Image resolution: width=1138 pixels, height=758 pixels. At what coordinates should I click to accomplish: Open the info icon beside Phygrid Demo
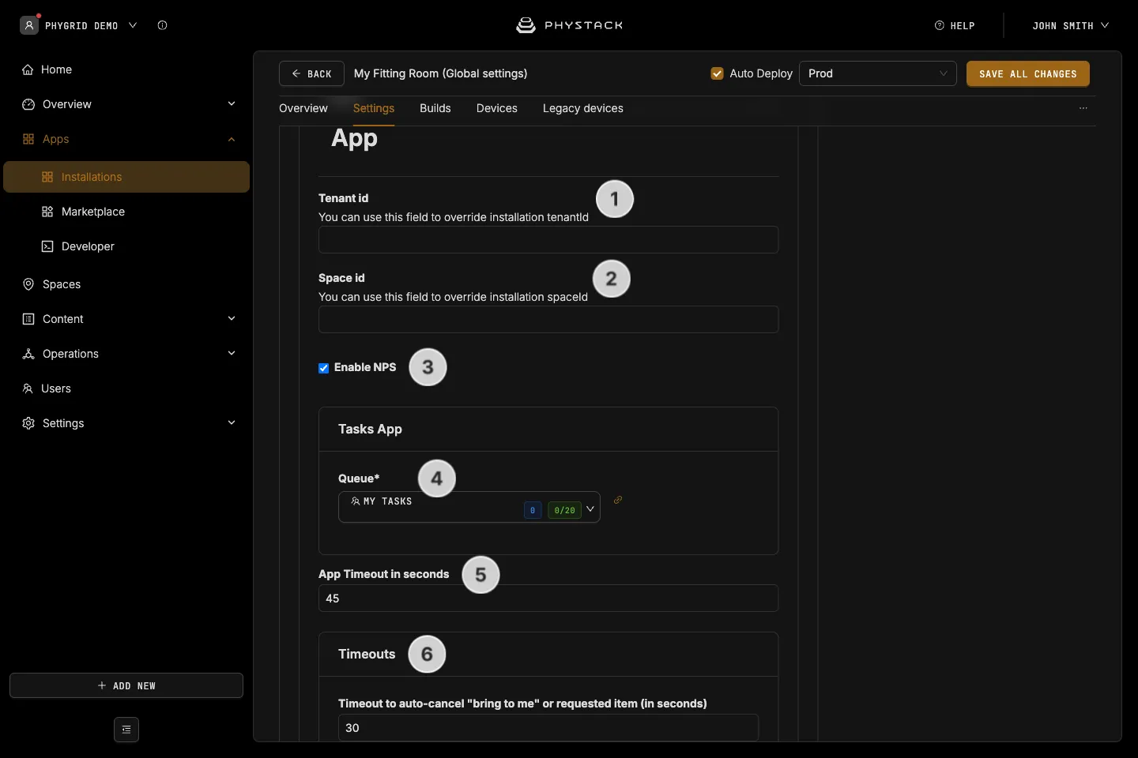[162, 25]
